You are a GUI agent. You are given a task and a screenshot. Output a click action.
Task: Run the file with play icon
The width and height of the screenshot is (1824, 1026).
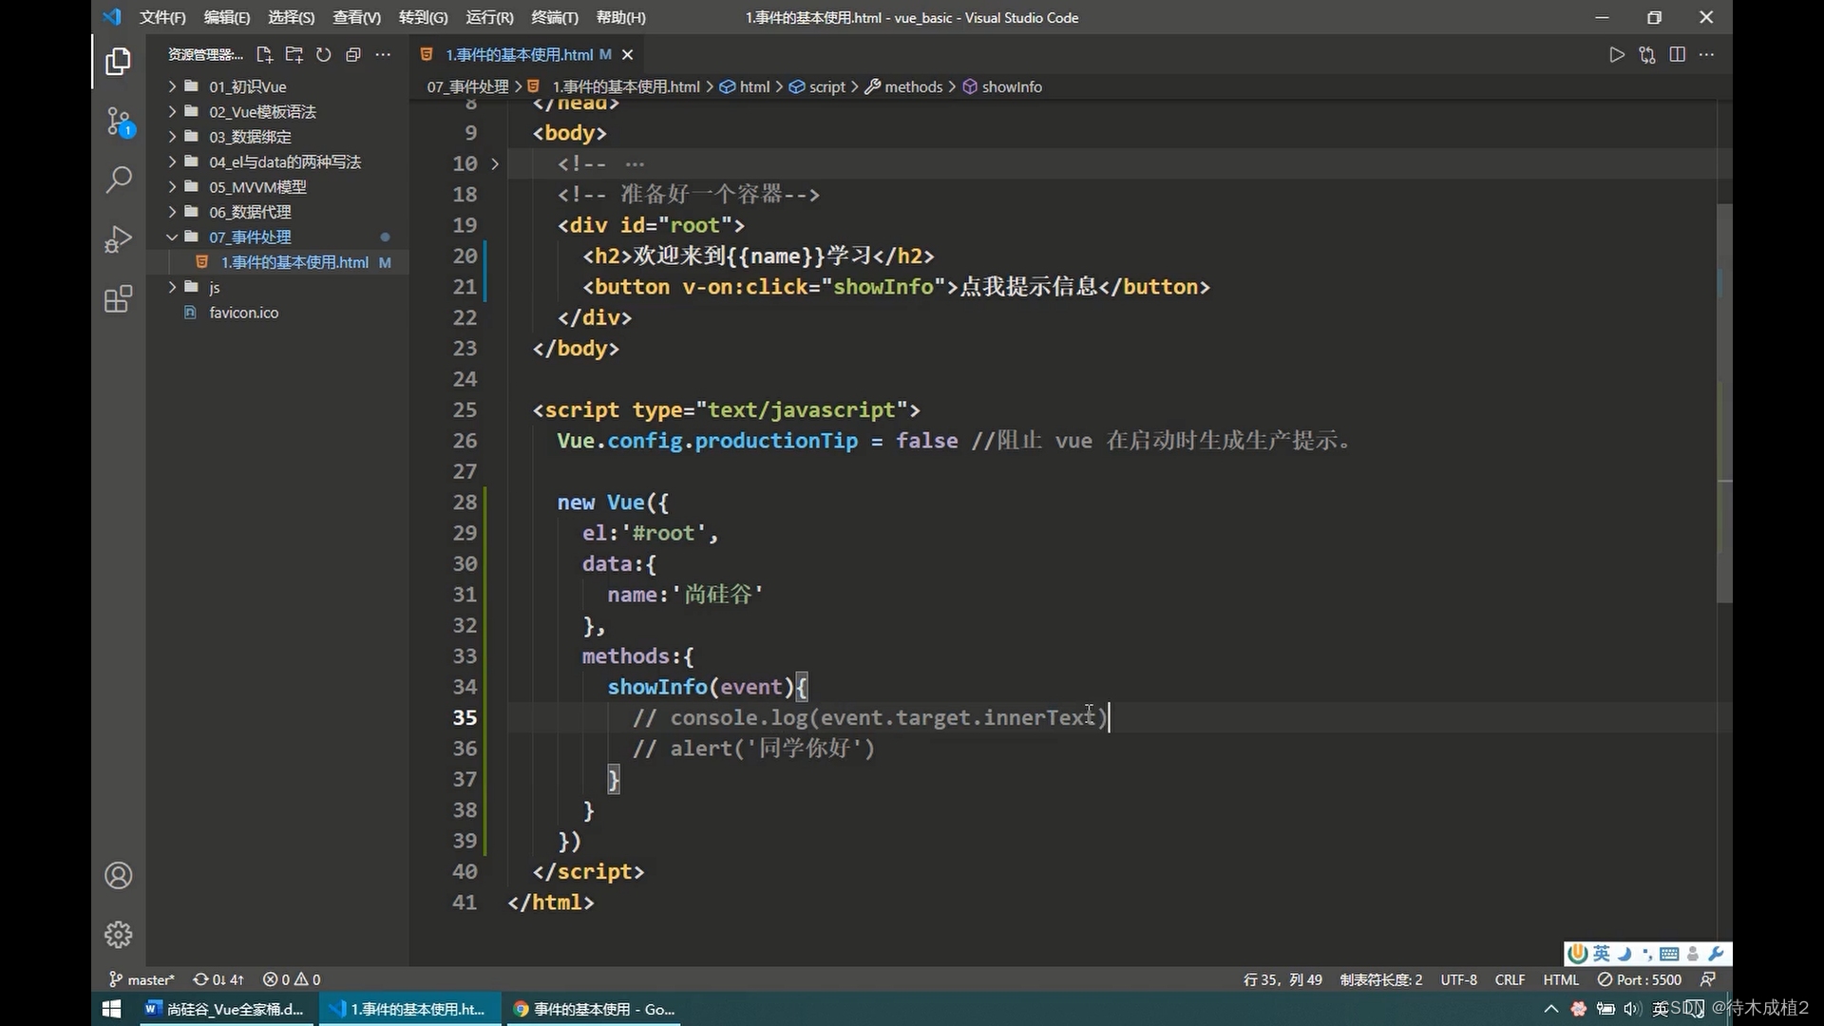1617,55
